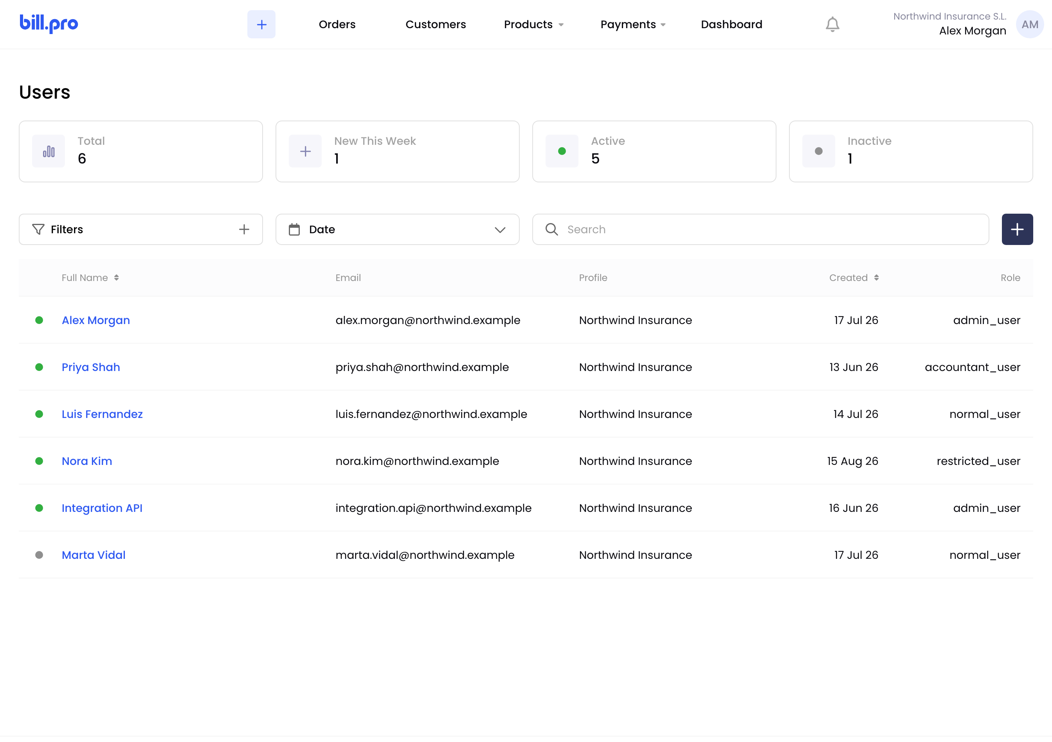Viewport: 1052px width, 742px height.
Task: Click integration.api@northwind.example email
Action: (x=434, y=508)
